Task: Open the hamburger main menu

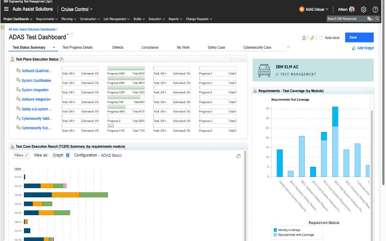Action: pos(7,9)
